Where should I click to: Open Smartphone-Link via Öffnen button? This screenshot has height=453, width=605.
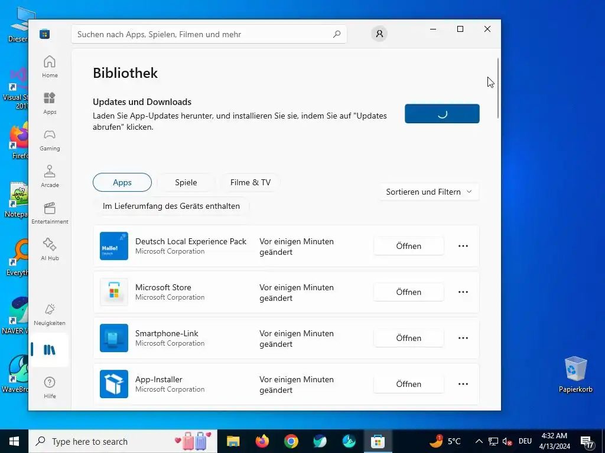[409, 338]
